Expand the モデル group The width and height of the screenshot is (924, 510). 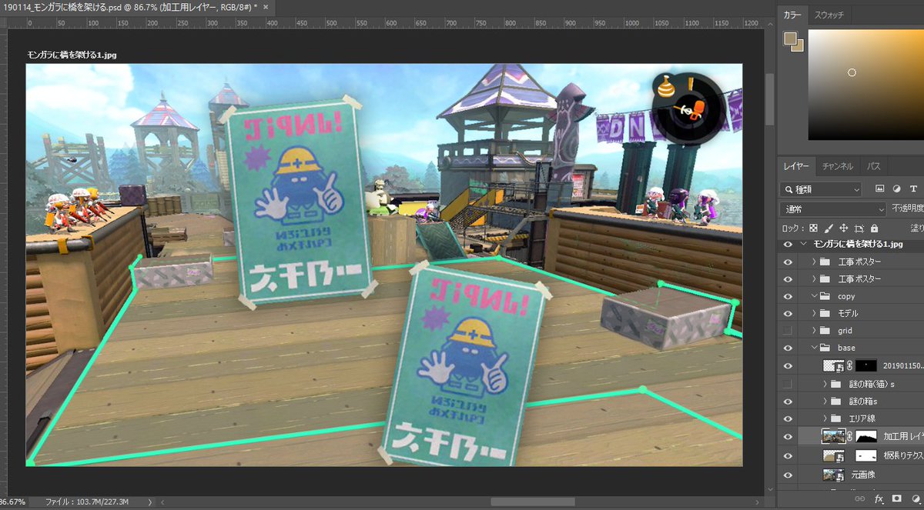click(814, 313)
